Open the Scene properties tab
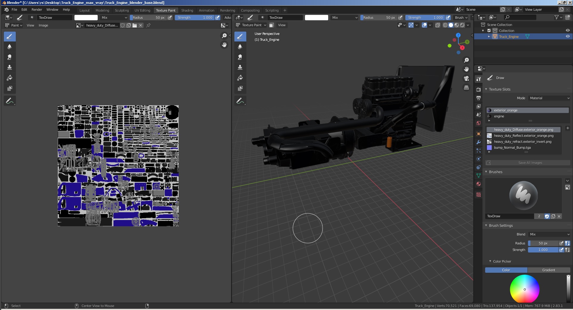 pos(479,115)
